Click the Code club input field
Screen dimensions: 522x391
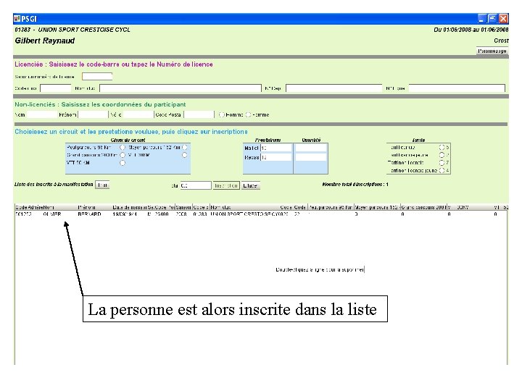point(56,88)
